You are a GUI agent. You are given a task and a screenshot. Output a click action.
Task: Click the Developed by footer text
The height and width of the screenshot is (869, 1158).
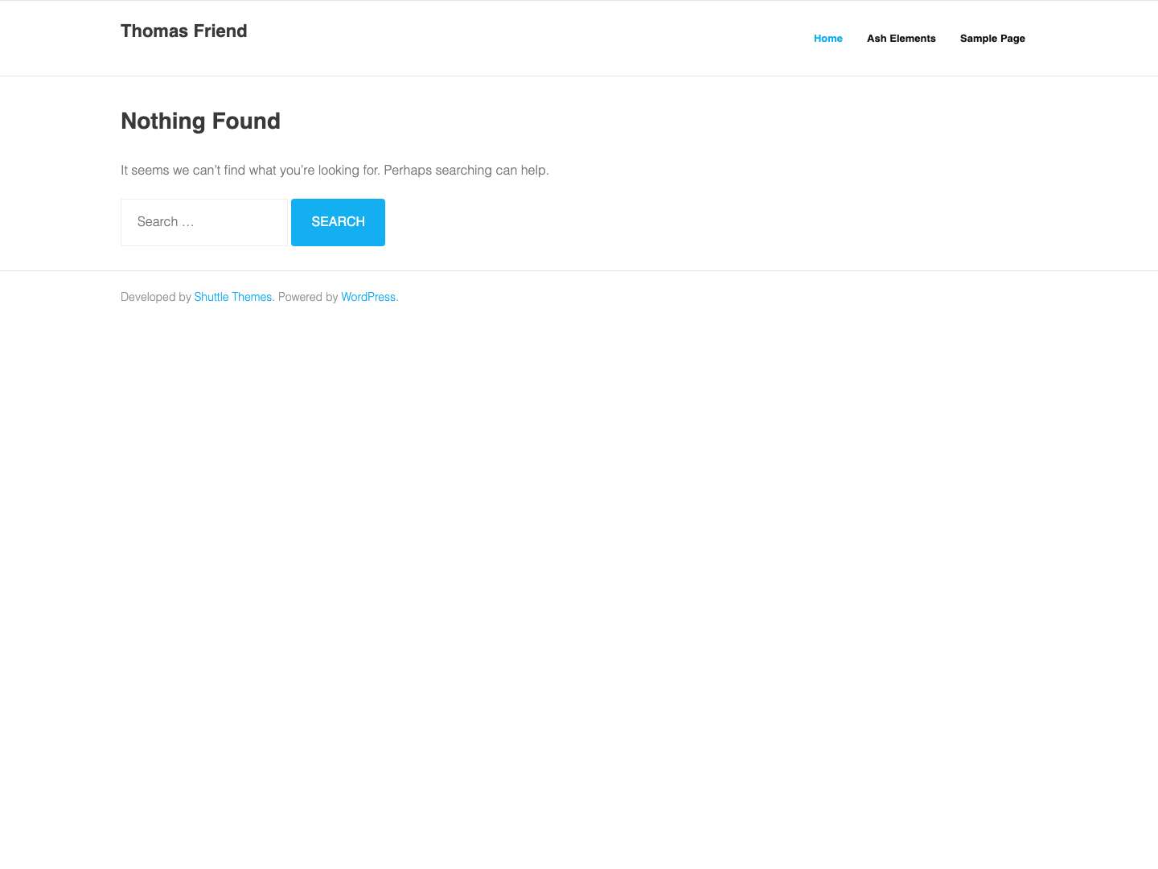pos(157,297)
